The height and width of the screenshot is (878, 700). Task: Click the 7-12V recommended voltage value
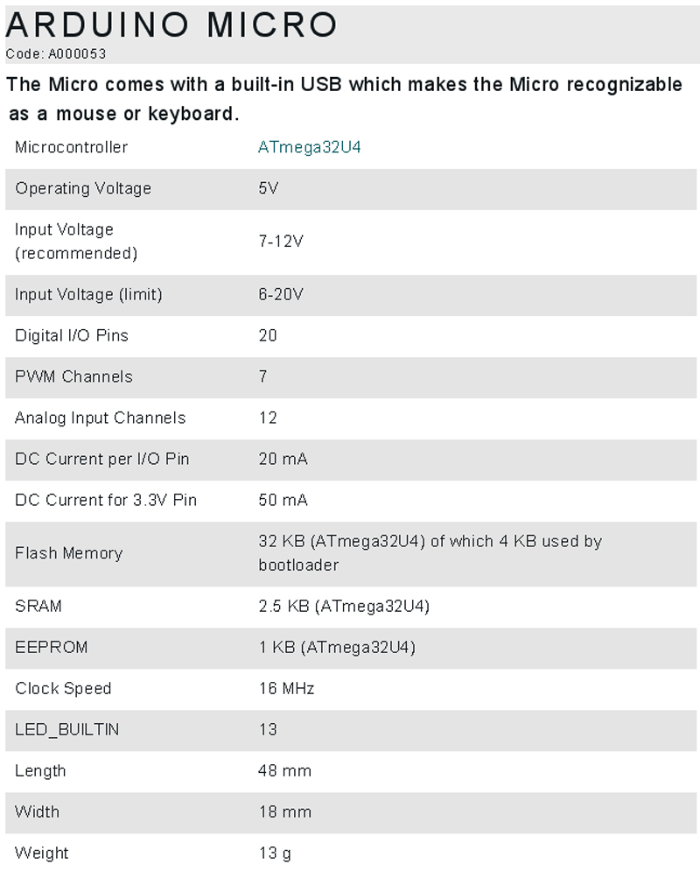(x=281, y=241)
